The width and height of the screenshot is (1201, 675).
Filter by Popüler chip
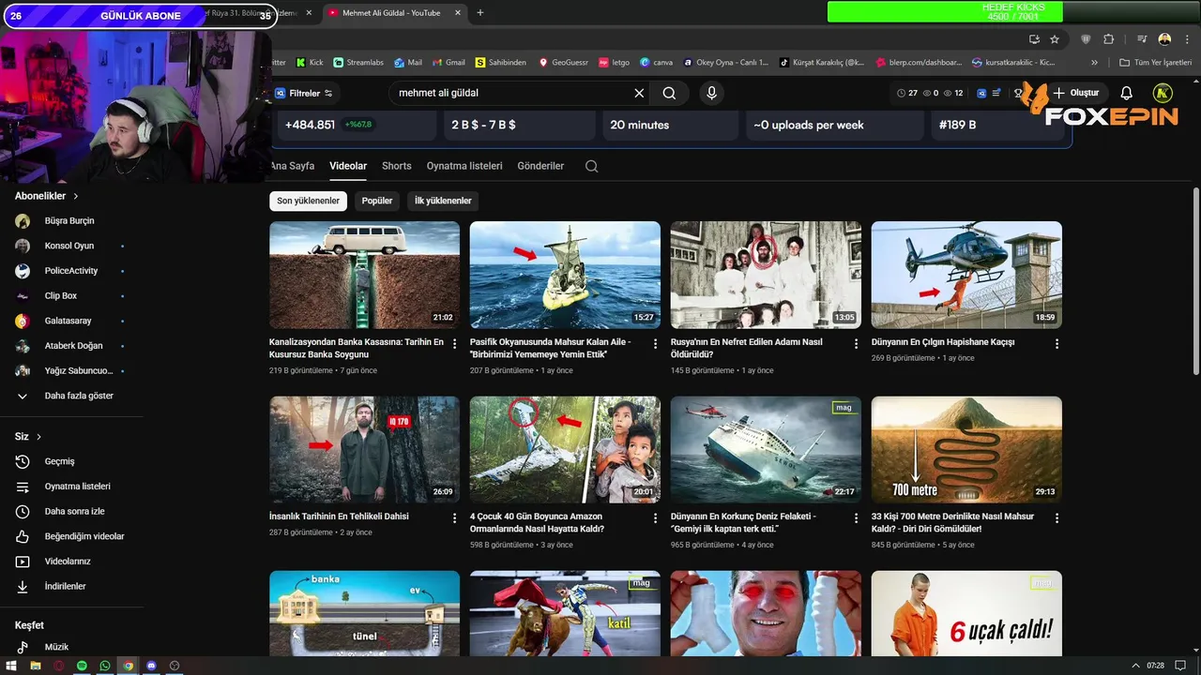(377, 201)
